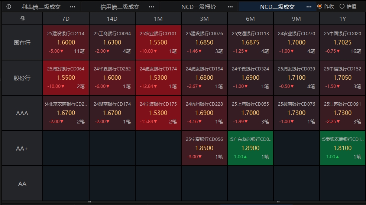This screenshot has width=366, height=205.
Task: Open the 25中国银行CD020 cell
Action: 343,43
